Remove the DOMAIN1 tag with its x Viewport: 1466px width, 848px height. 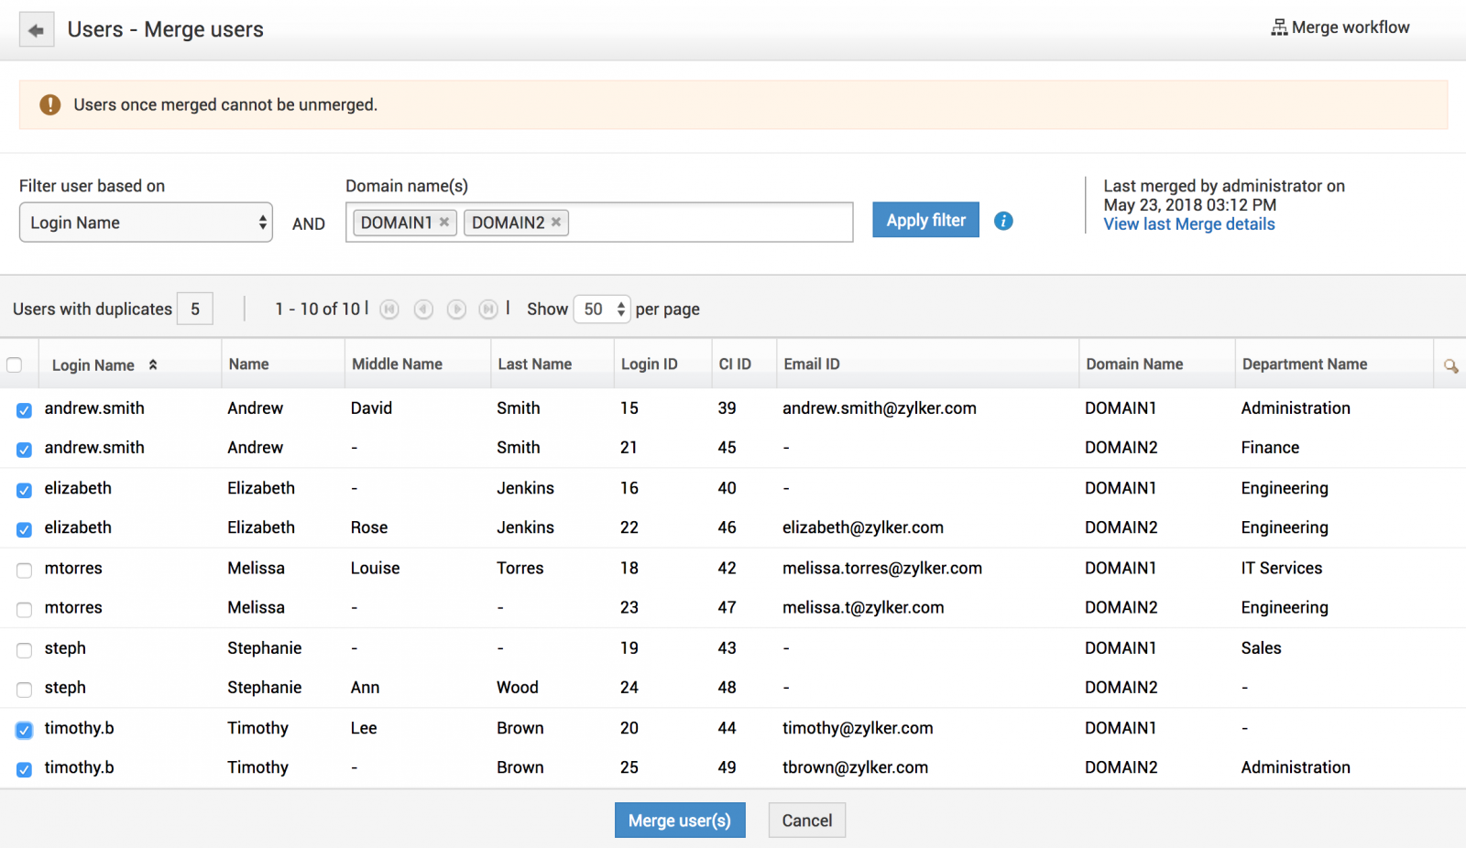click(444, 223)
